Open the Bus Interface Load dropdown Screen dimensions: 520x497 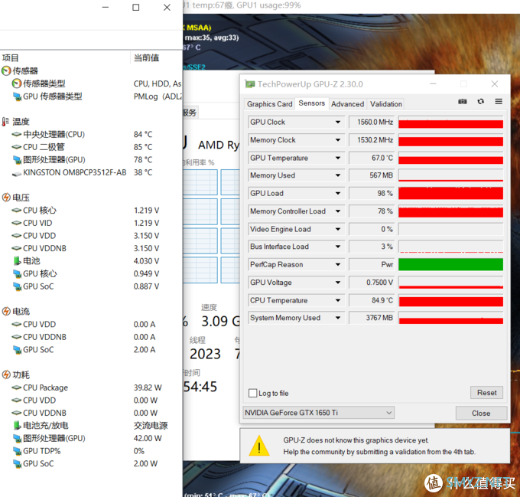pyautogui.click(x=337, y=247)
